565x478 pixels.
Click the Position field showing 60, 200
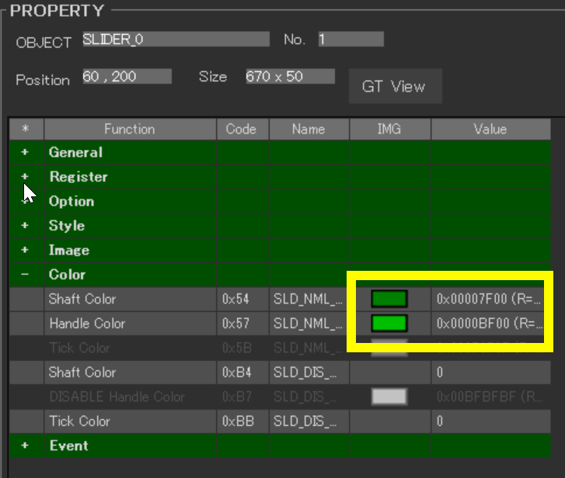126,77
